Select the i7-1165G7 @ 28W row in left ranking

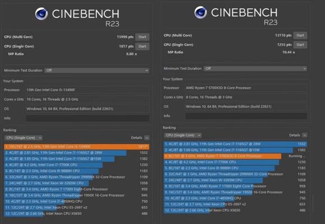77,153
